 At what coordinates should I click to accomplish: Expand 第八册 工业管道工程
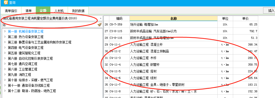click(x=5, y=69)
